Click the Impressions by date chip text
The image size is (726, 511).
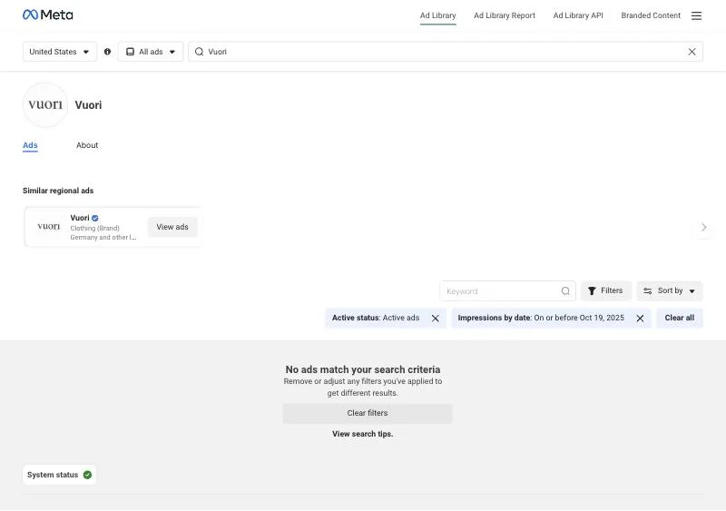541,318
